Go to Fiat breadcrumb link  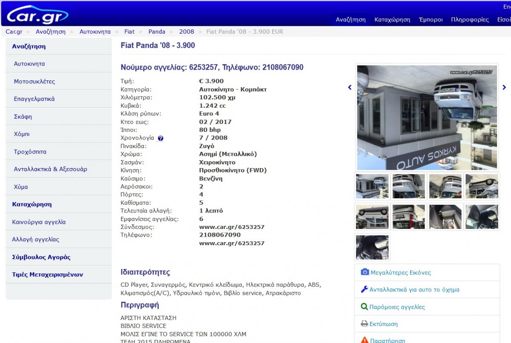129,31
